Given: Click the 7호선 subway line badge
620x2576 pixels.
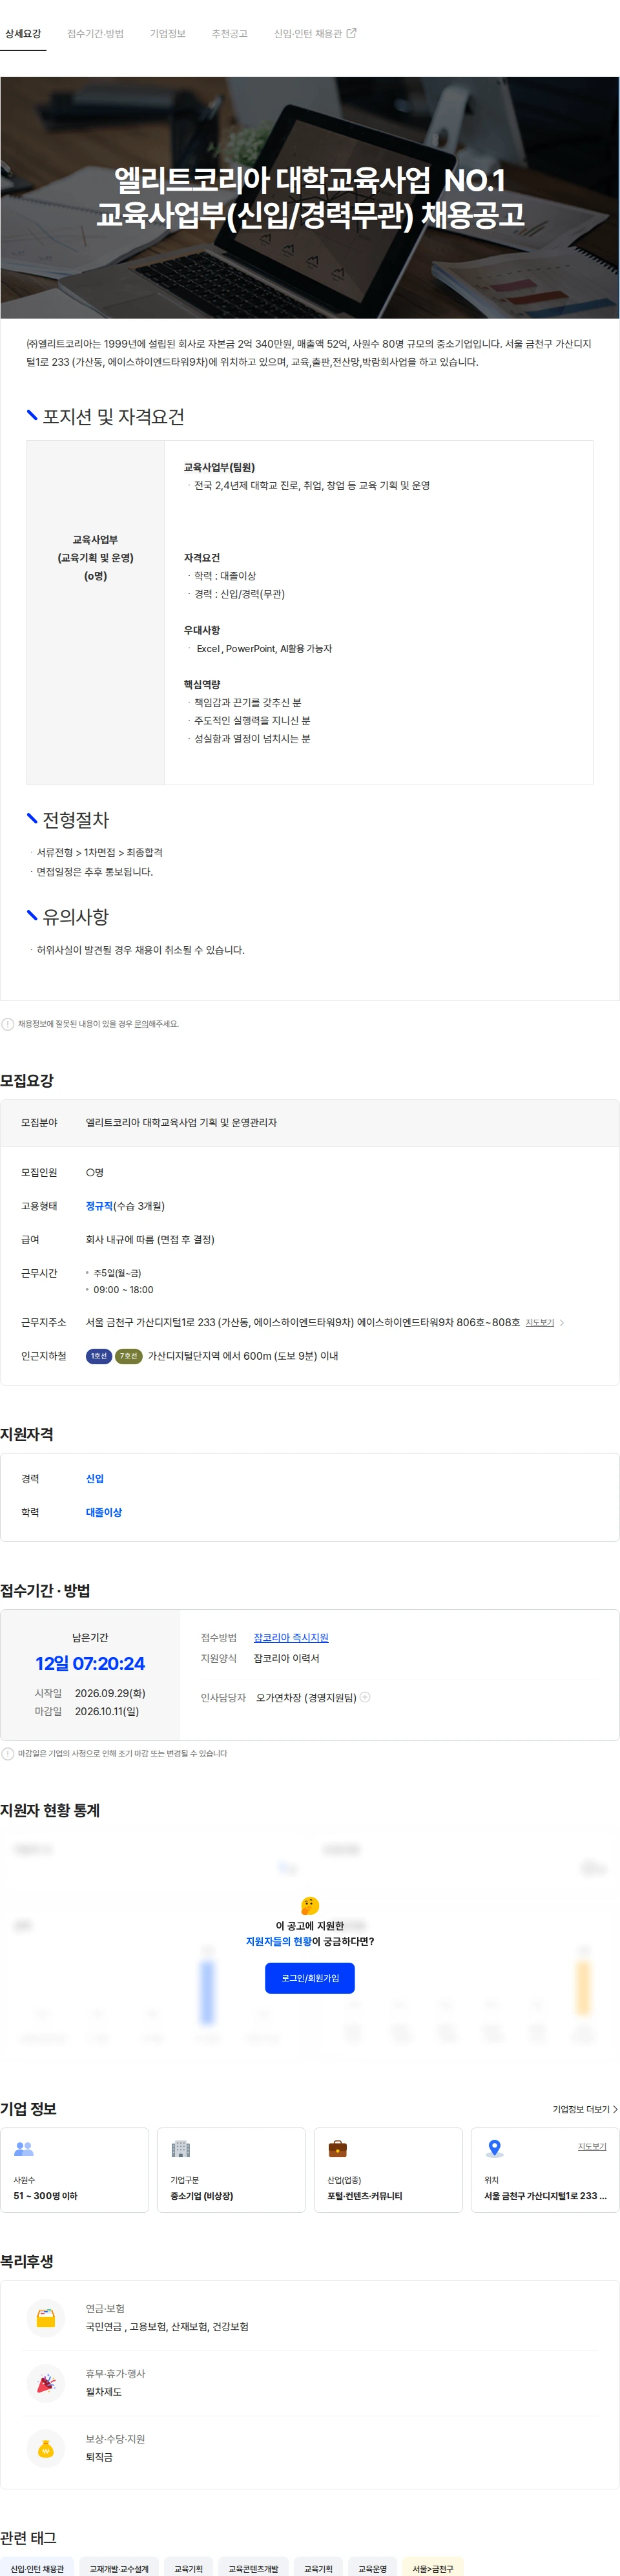Looking at the screenshot, I should pos(128,1356).
